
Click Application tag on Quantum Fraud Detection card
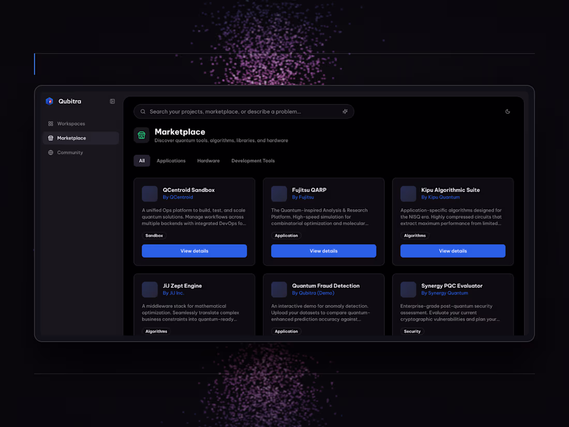point(287,331)
